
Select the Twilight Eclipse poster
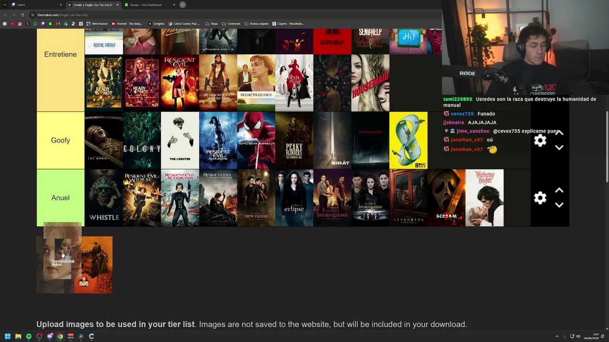[294, 198]
